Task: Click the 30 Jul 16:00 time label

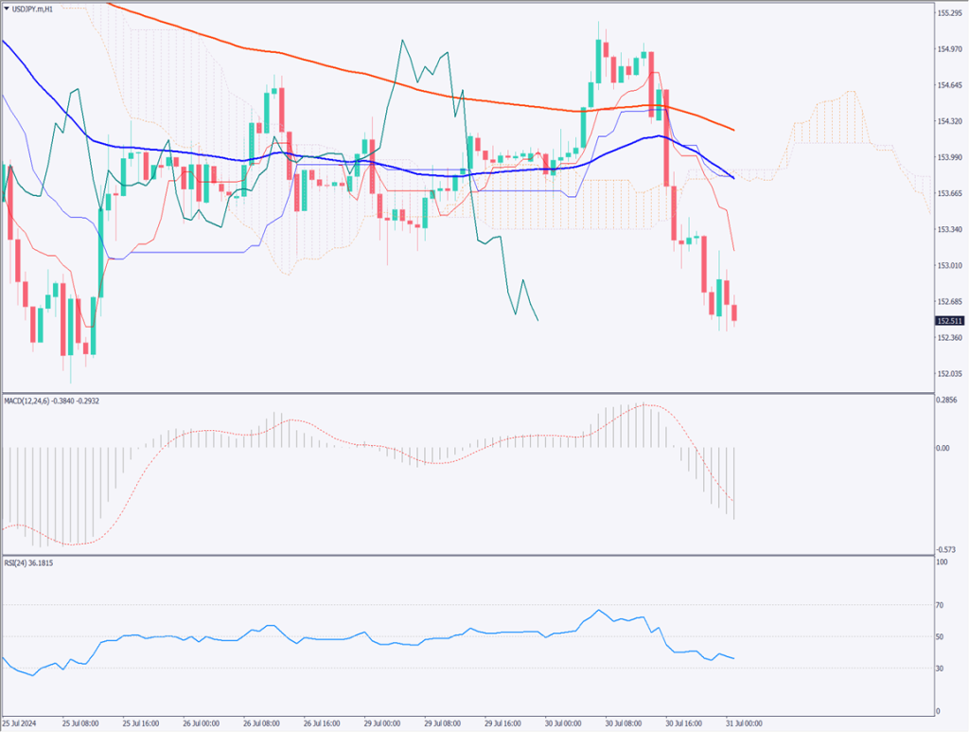Action: (x=686, y=723)
